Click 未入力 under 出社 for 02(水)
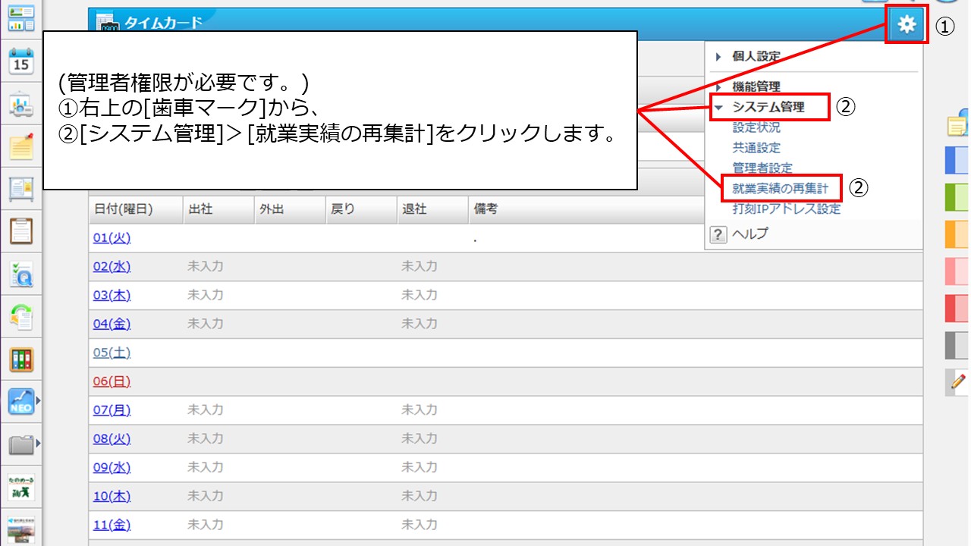971x546 pixels. click(205, 266)
